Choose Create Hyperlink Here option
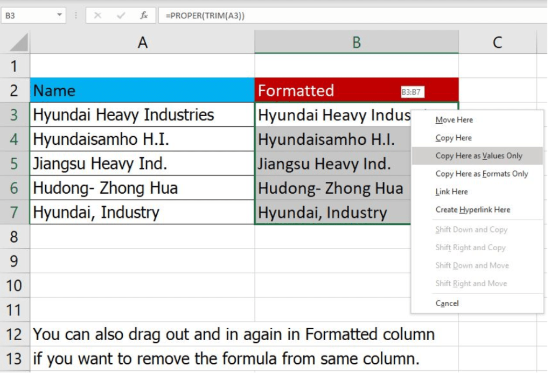This screenshot has height=374, width=551. [472, 210]
